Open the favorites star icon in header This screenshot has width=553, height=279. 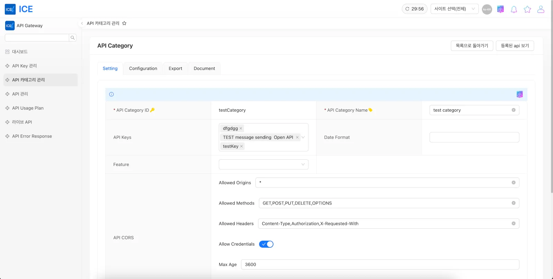coord(527,9)
